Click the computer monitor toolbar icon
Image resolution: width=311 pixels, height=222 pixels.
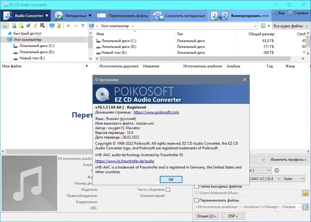(52, 26)
